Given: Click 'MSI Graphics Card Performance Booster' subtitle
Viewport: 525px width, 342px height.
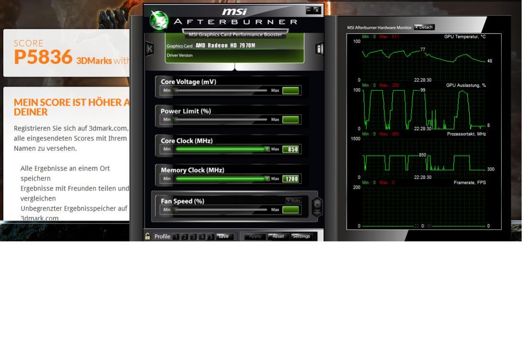Looking at the screenshot, I should [x=236, y=34].
